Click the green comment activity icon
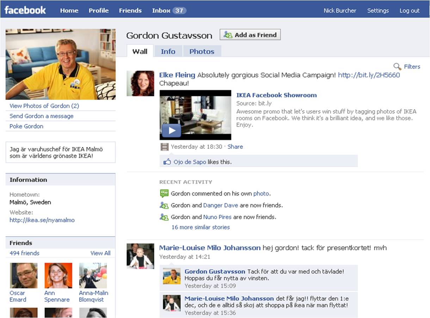The height and width of the screenshot is (318, 430). click(164, 193)
